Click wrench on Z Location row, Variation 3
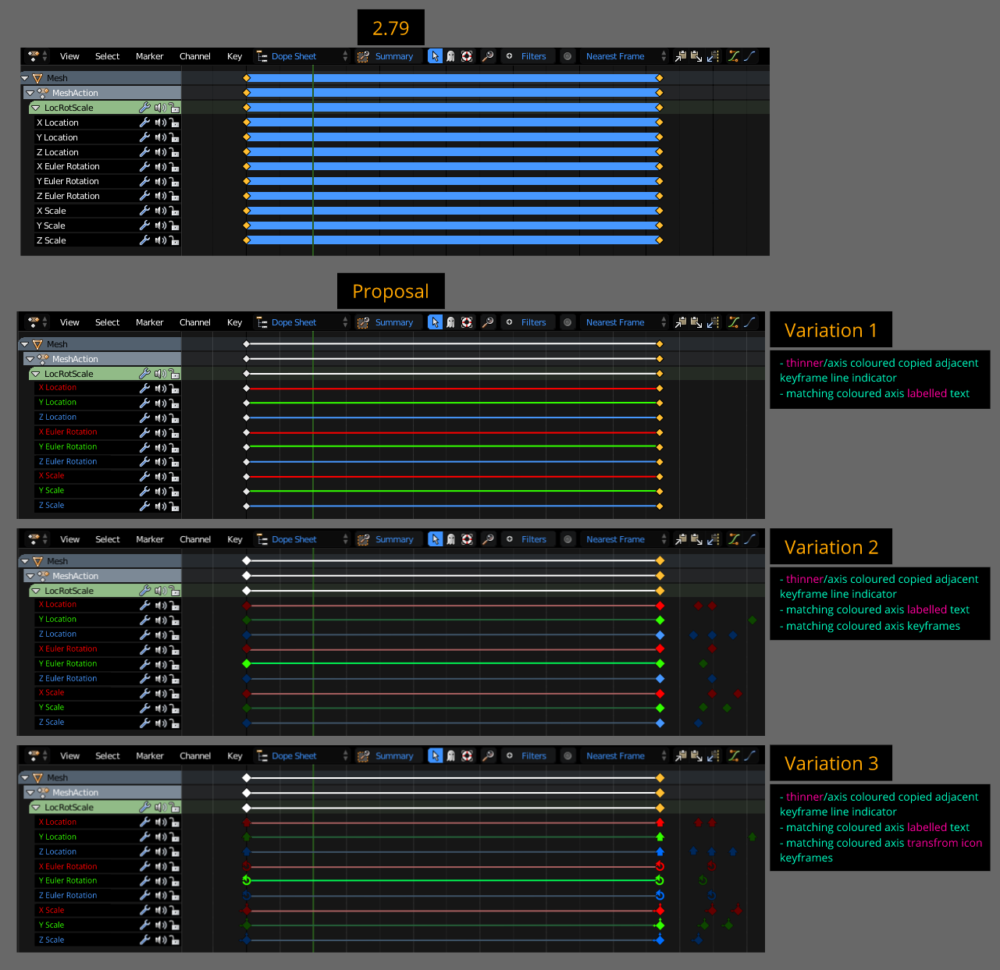 [x=144, y=851]
